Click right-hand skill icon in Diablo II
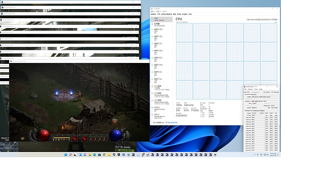 pos(85,139)
